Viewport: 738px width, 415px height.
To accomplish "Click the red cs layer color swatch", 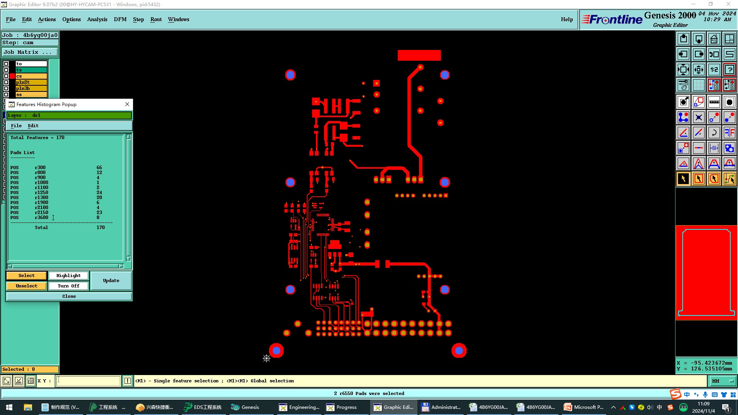I will point(12,76).
